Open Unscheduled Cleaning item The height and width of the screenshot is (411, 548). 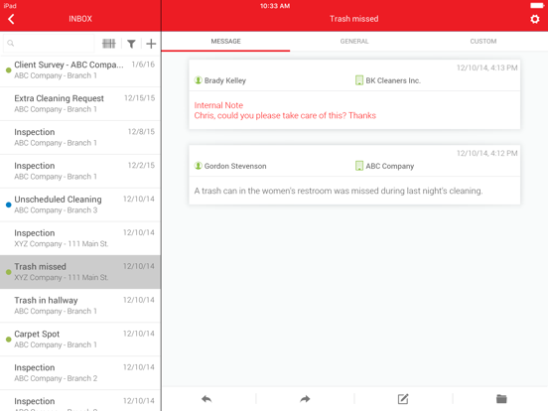[x=80, y=205]
